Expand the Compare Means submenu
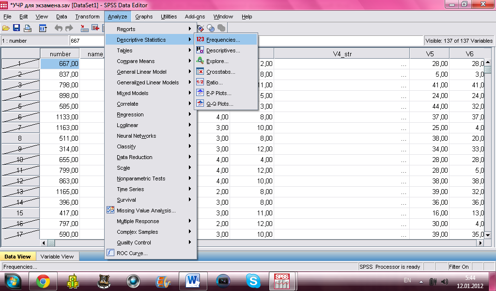 point(151,61)
